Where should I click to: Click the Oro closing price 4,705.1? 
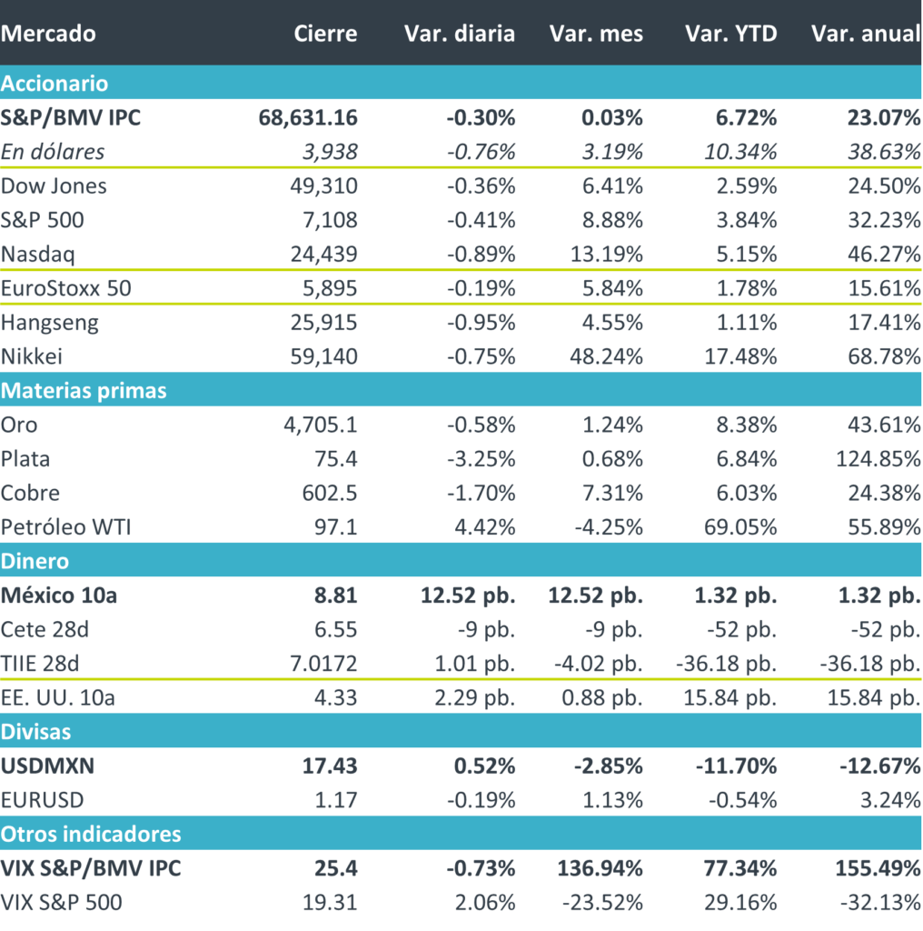321,425
